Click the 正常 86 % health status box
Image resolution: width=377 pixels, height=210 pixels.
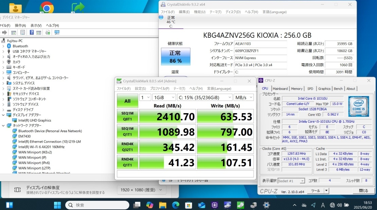(x=175, y=57)
